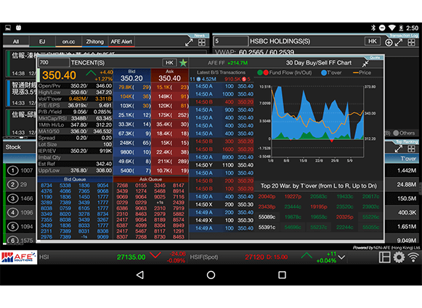Tap the Android back button

click(x=140, y=275)
